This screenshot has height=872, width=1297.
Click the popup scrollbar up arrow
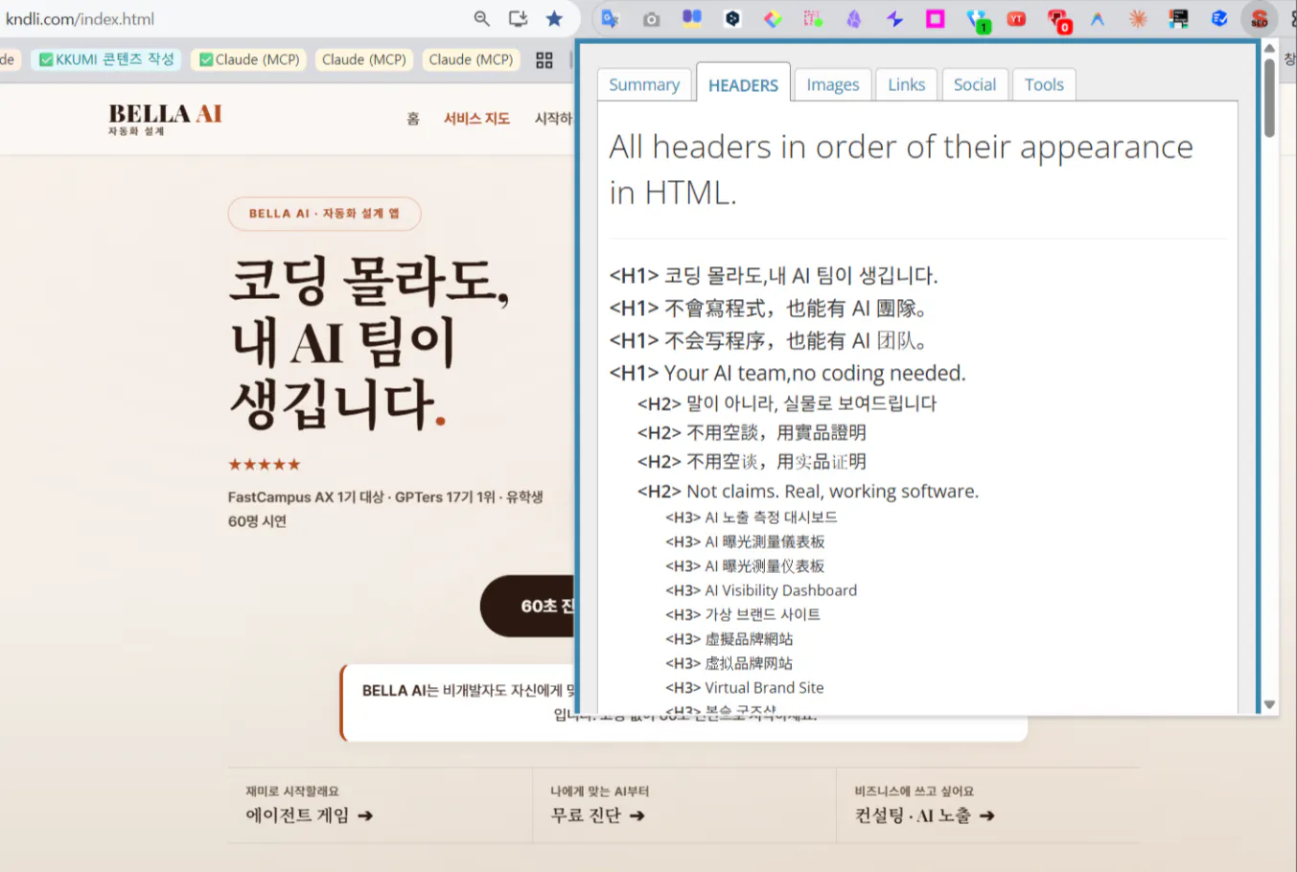[1269, 48]
